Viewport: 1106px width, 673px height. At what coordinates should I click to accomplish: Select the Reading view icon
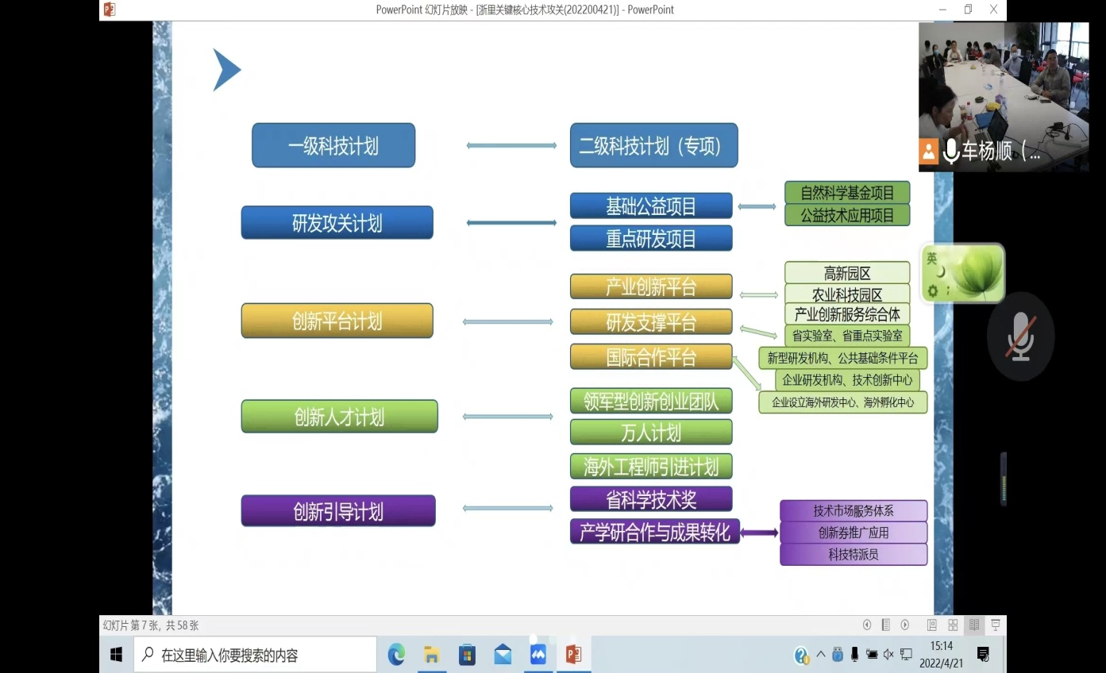pyautogui.click(x=974, y=625)
